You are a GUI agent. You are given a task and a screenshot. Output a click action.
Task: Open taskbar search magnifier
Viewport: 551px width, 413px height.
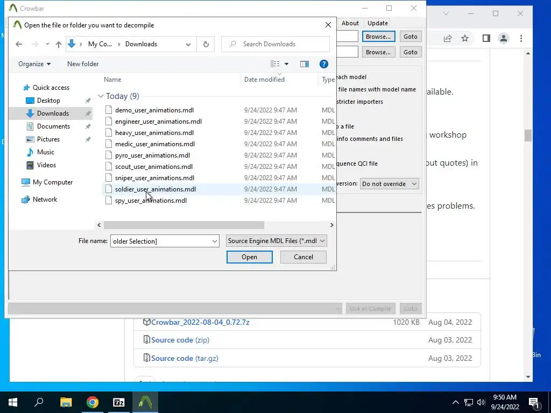tap(39, 402)
